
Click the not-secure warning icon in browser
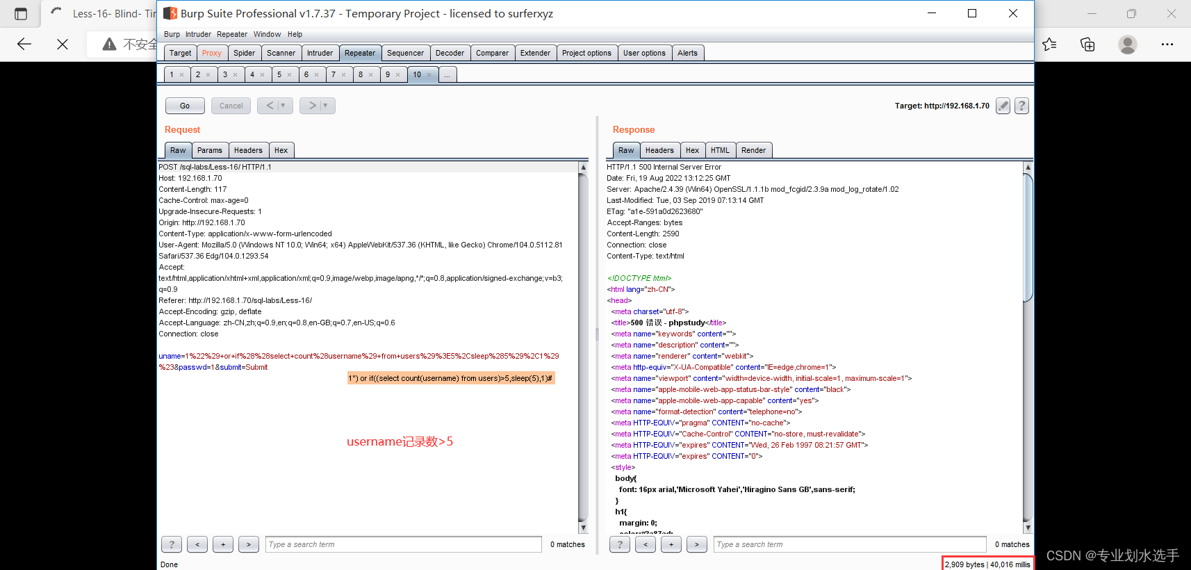tap(110, 44)
